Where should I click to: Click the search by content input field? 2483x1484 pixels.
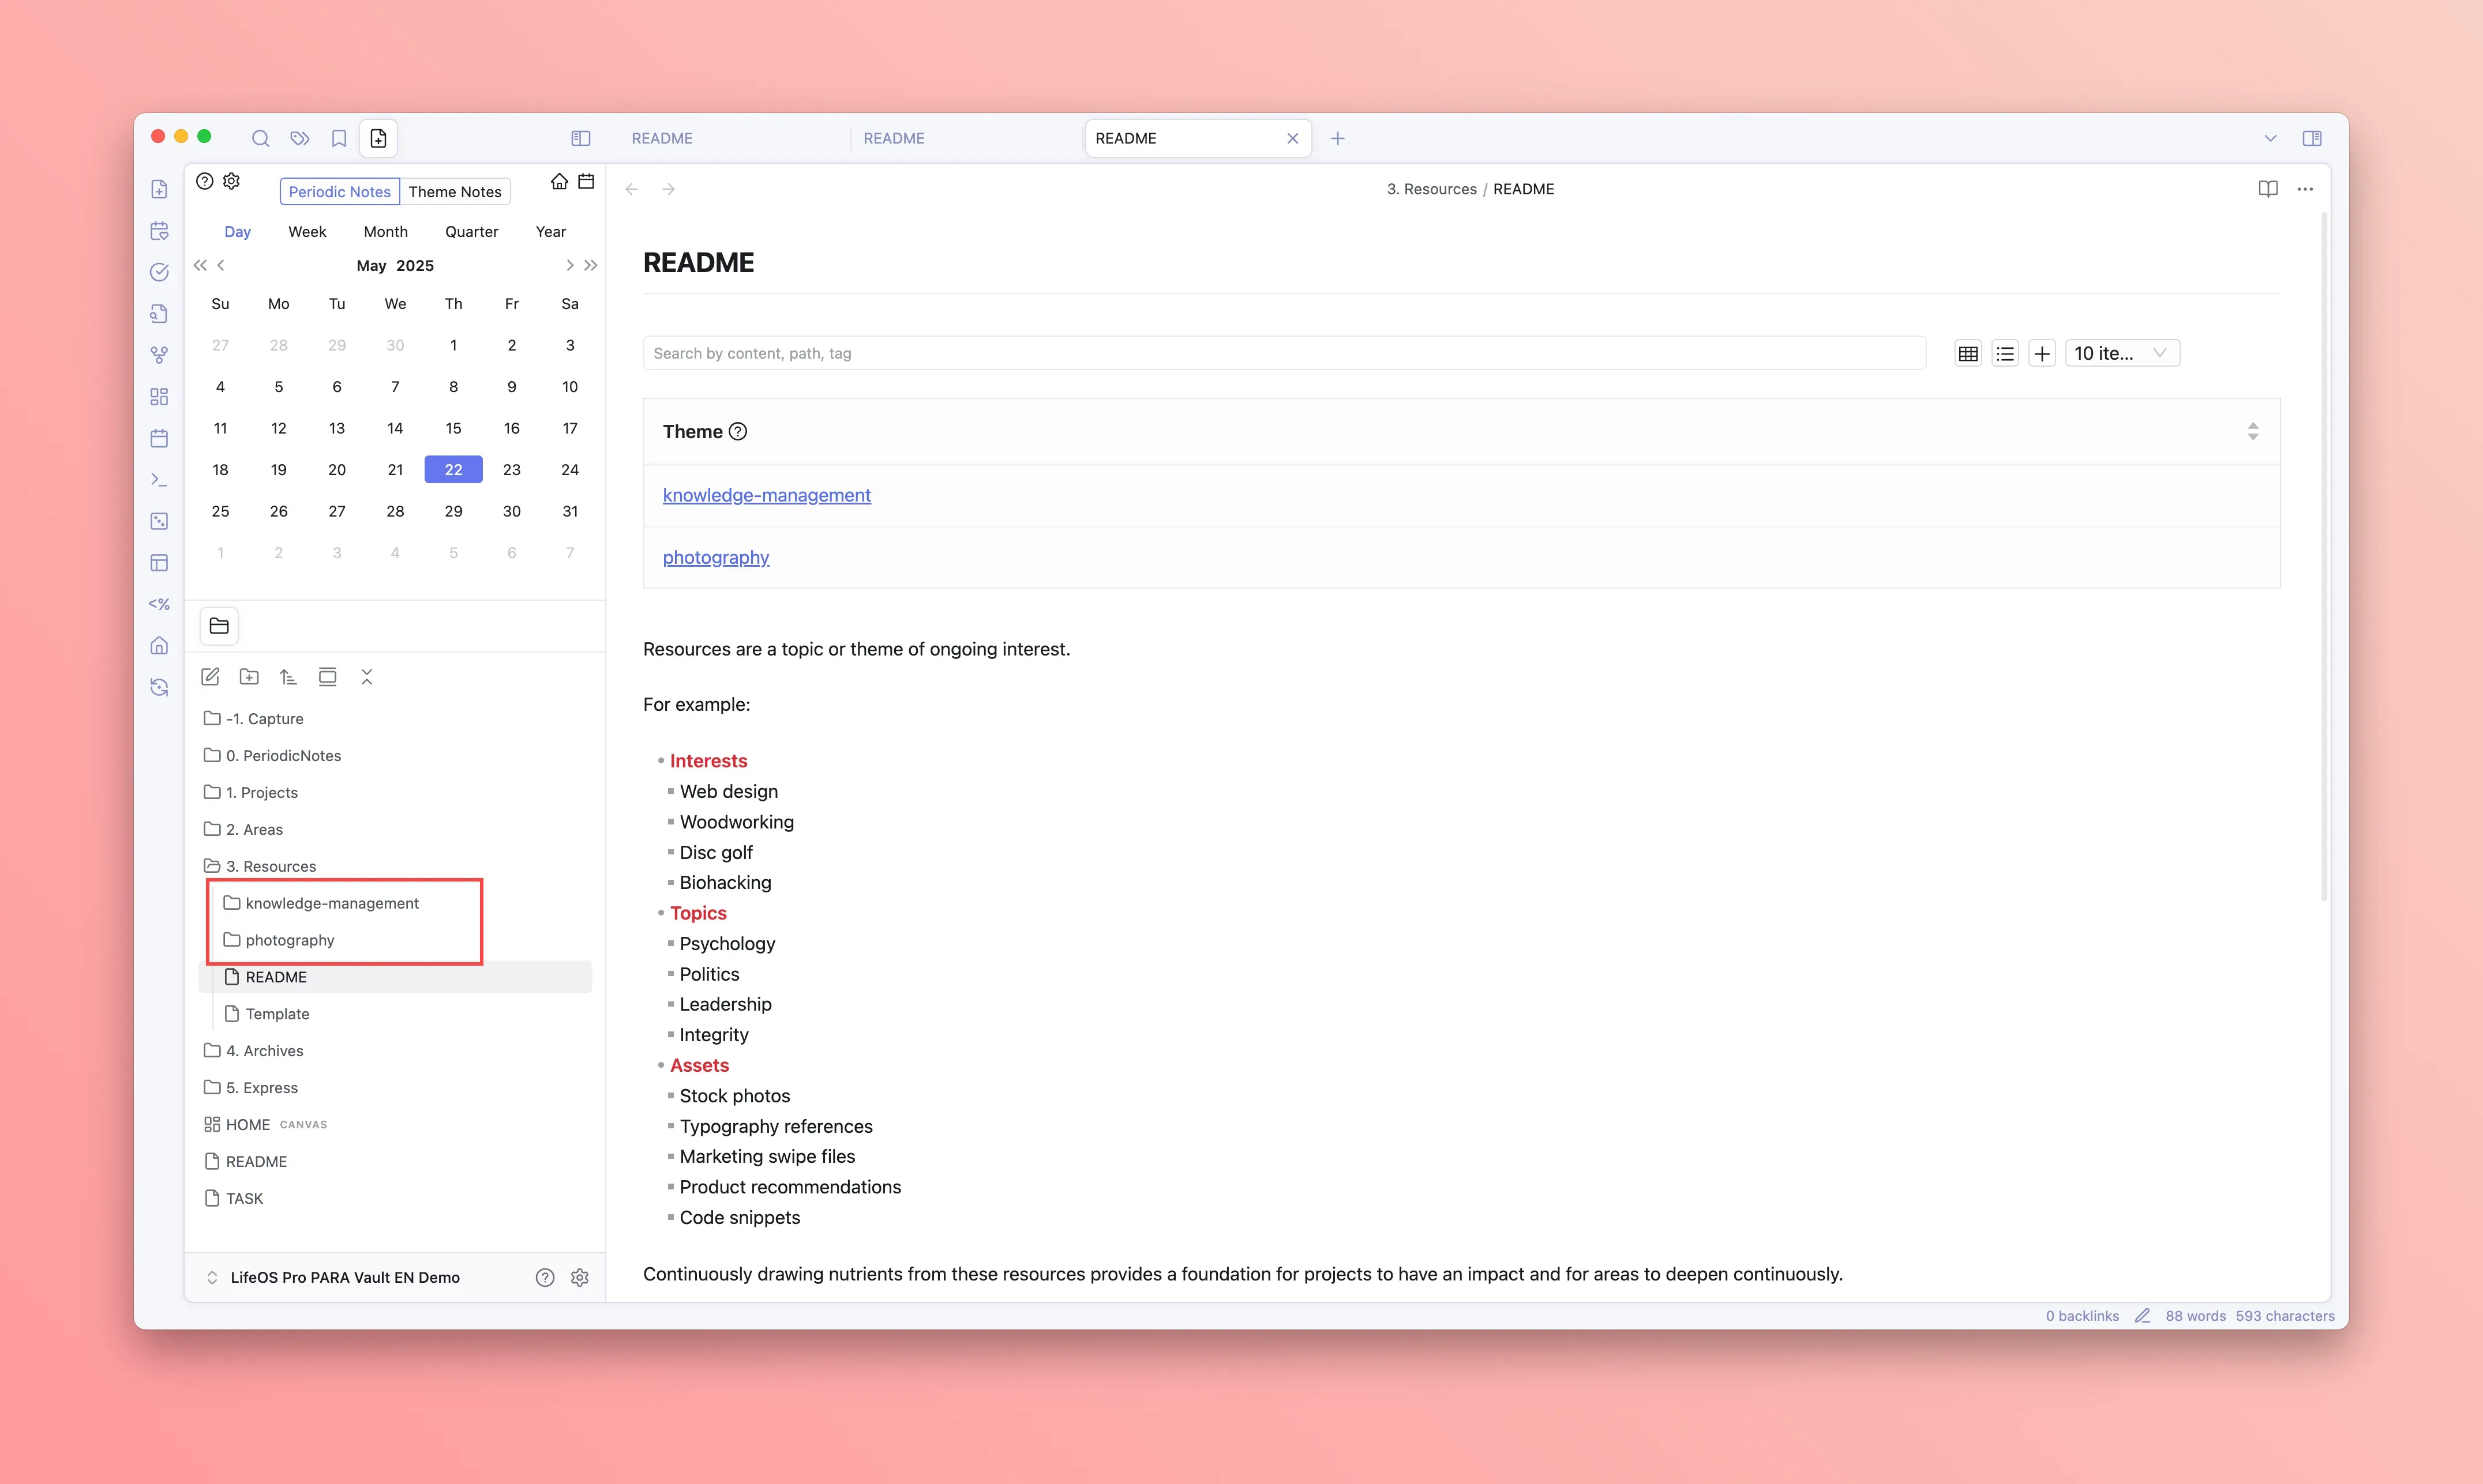(1284, 353)
